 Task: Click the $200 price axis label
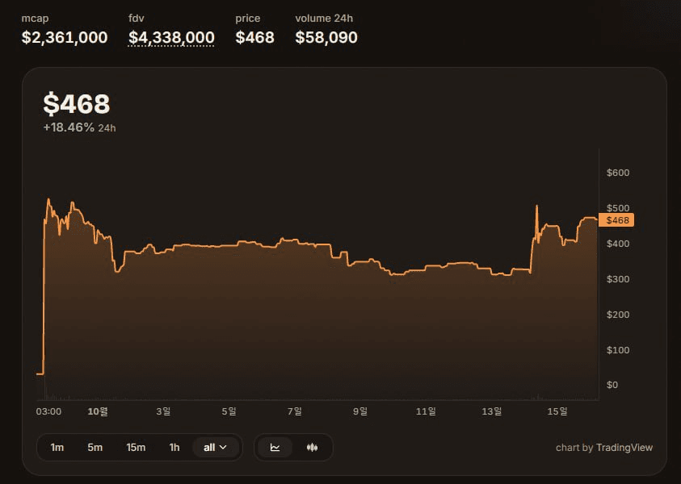pos(618,315)
